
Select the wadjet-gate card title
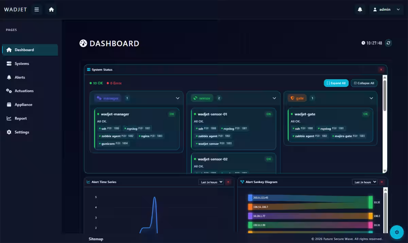(305, 114)
